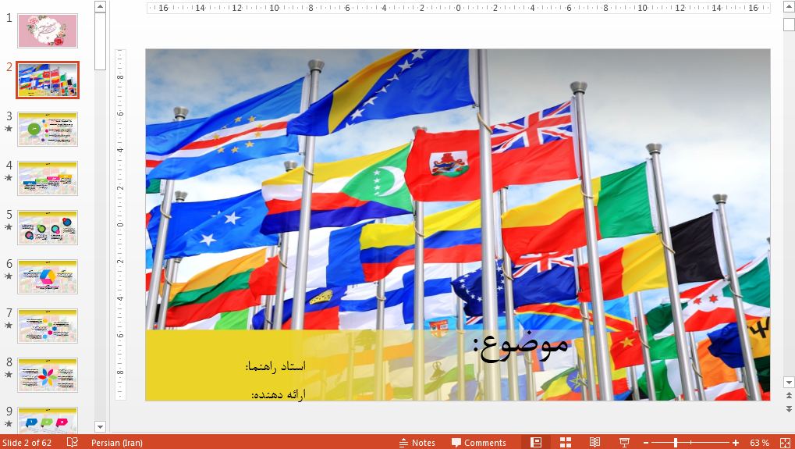Viewport: 795px width, 449px height.
Task: Go to the next slide using double-arrow
Action: click(x=789, y=408)
